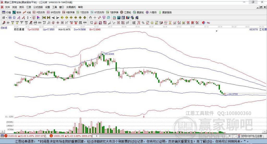
Task: Click the 赢家服务 toolbar button
Action: [x=165, y=12]
